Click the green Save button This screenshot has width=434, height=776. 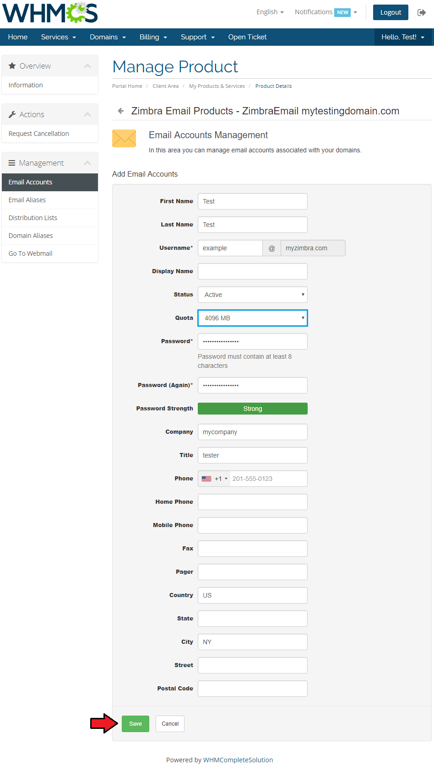tap(136, 724)
